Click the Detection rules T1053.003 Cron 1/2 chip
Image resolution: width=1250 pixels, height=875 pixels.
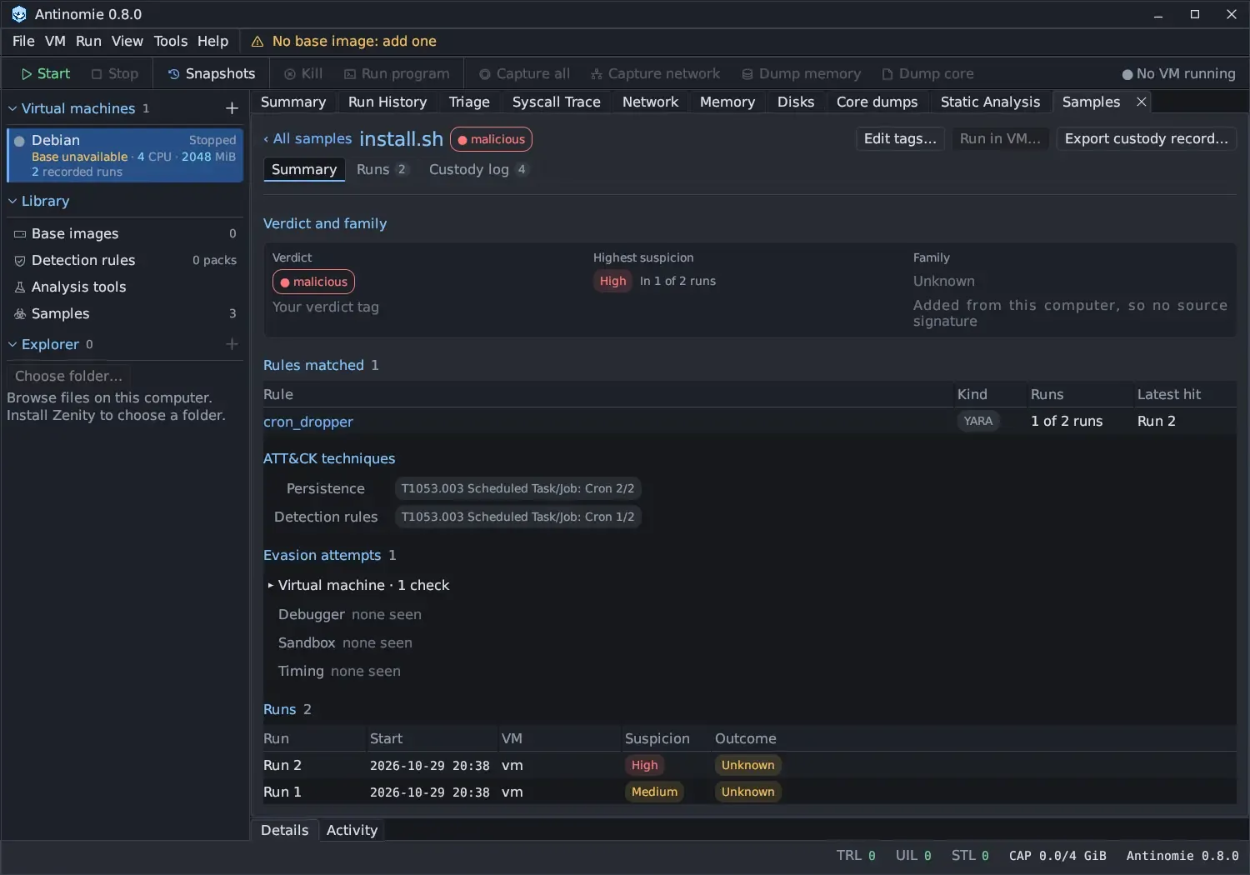[517, 517]
